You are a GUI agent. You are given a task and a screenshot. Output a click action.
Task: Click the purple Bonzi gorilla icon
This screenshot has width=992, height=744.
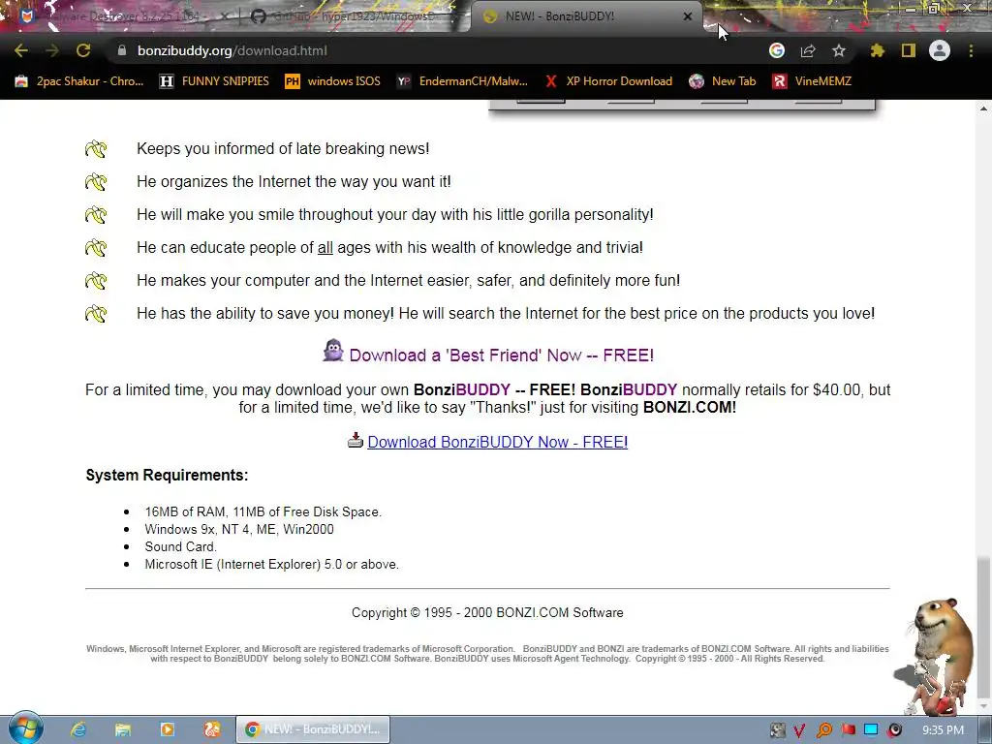333,351
